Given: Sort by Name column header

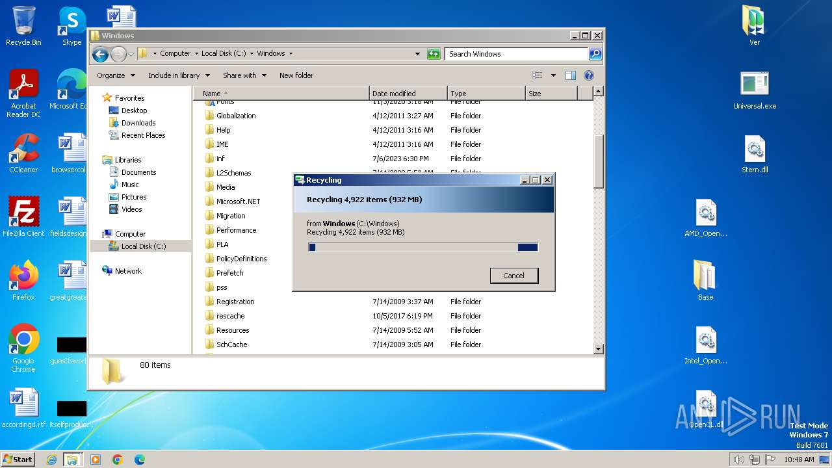Looking at the screenshot, I should click(281, 94).
